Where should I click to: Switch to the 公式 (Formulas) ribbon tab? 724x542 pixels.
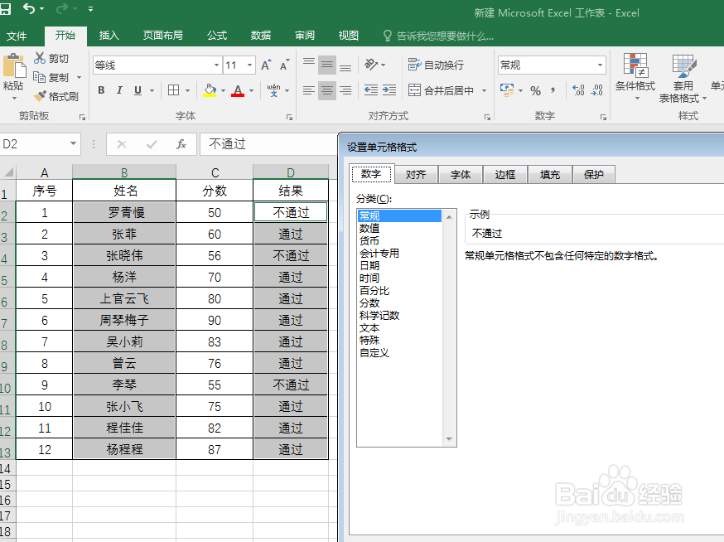216,36
